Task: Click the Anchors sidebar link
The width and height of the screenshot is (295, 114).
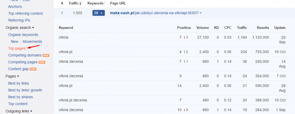Action: (15, 7)
